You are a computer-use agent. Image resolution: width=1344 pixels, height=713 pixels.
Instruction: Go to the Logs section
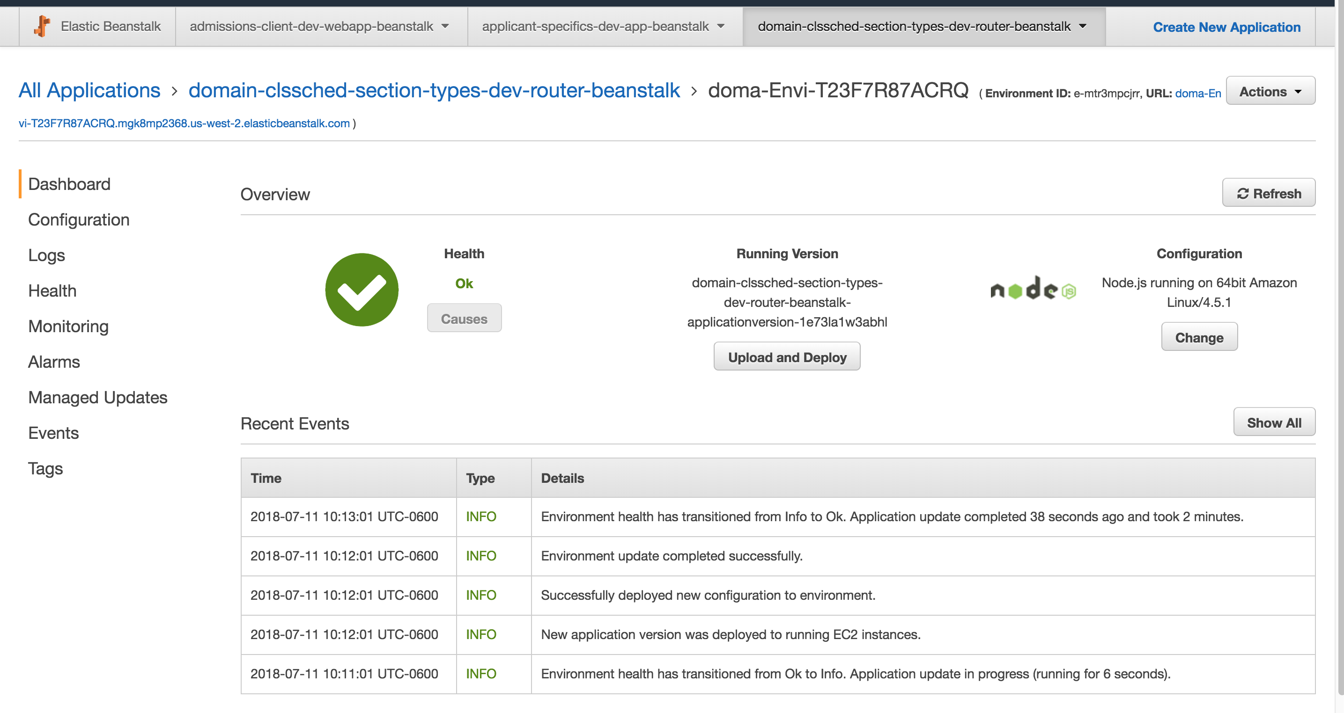click(46, 255)
